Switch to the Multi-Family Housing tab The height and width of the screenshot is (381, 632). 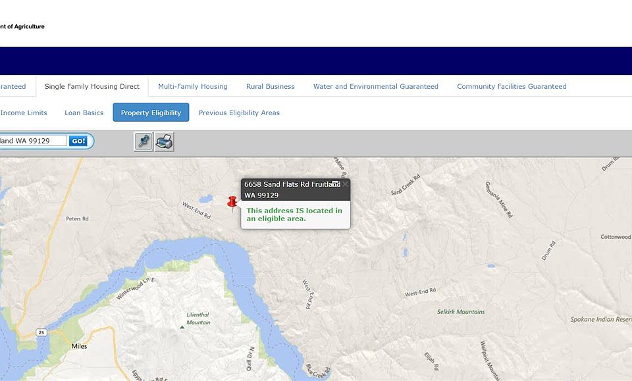[192, 86]
